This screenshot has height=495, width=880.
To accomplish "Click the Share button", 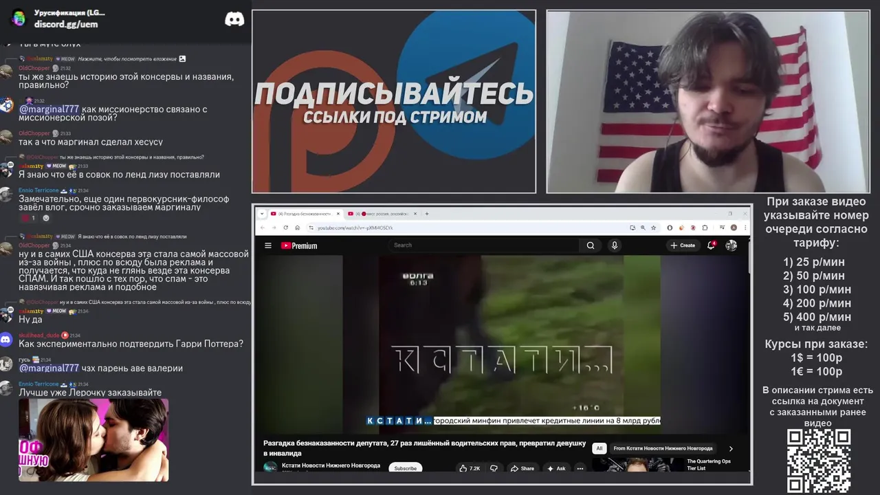I will [x=522, y=468].
